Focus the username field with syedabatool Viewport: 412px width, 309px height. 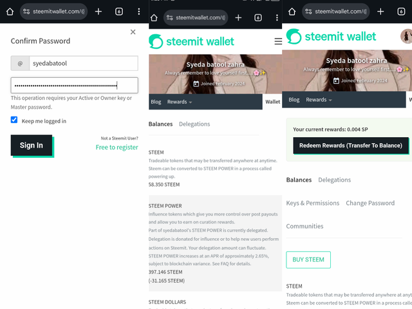(84, 63)
